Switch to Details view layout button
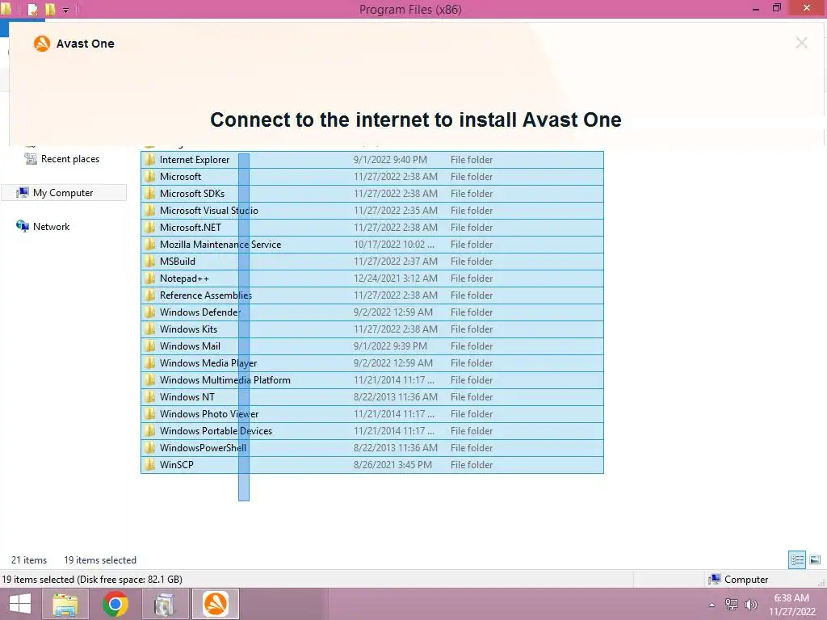827x620 pixels. coord(797,559)
